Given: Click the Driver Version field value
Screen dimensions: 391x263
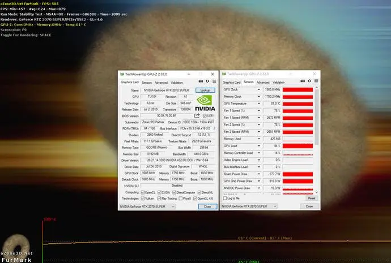Looking at the screenshot, I should [x=177, y=160].
